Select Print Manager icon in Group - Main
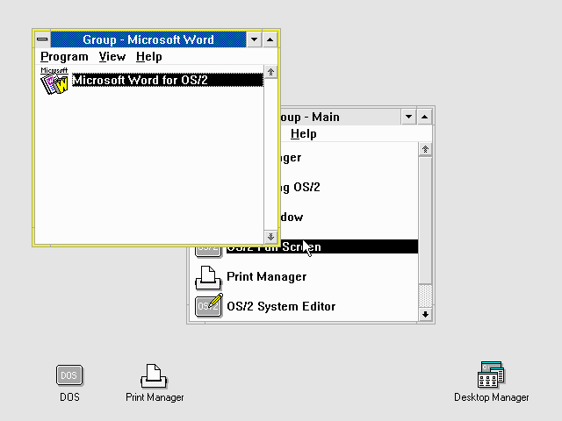The height and width of the screenshot is (421, 562). click(208, 277)
